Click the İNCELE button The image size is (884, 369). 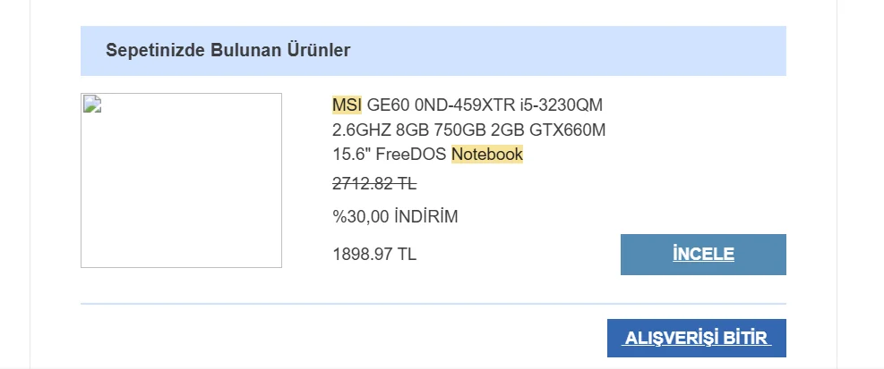(703, 255)
